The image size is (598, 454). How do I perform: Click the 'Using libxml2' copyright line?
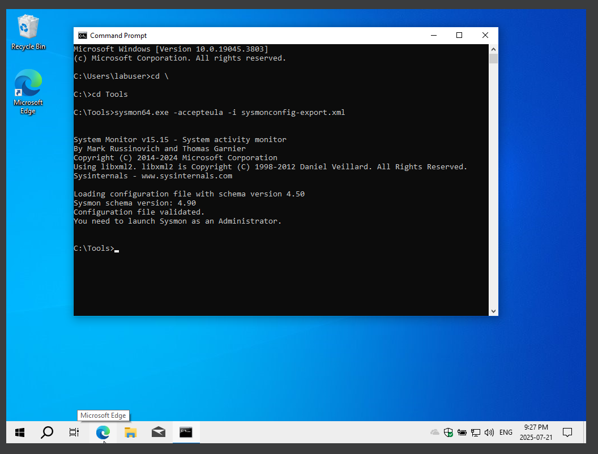click(x=270, y=166)
